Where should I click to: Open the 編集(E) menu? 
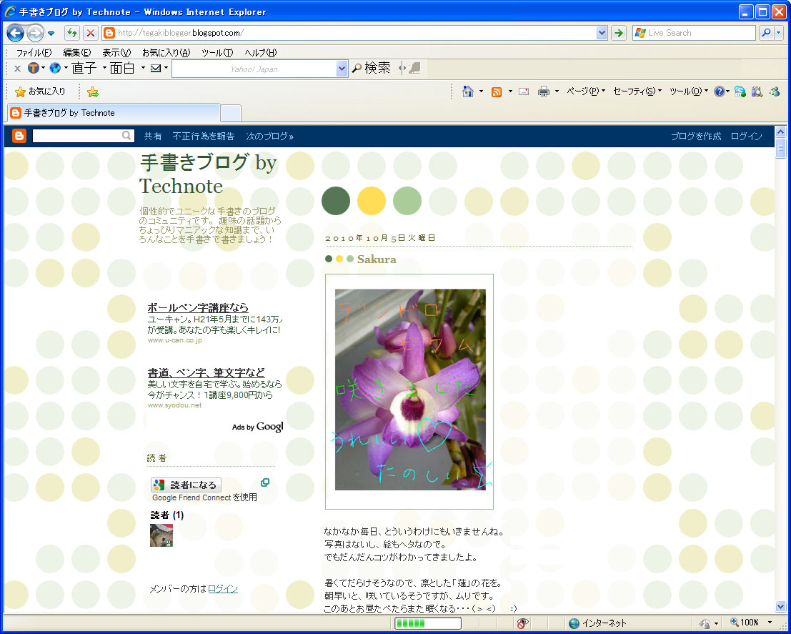pos(77,52)
